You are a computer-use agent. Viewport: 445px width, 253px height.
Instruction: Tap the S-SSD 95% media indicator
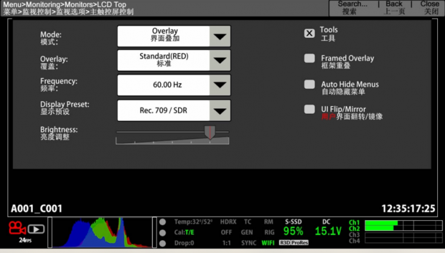click(x=293, y=228)
